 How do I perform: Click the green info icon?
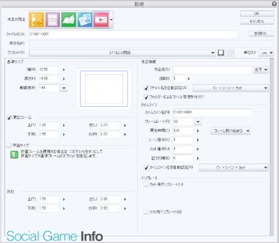pos(14,154)
